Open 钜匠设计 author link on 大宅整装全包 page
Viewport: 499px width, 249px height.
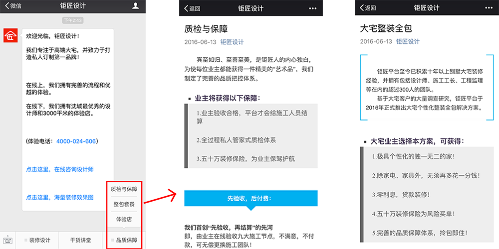pyautogui.click(x=408, y=42)
